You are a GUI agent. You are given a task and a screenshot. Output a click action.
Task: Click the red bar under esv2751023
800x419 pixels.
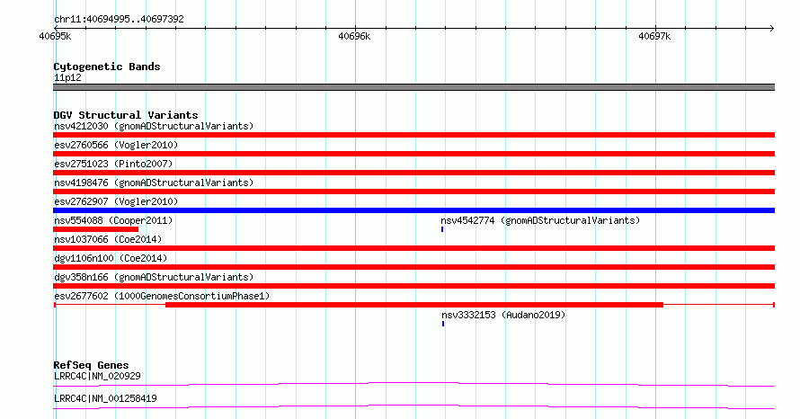click(413, 173)
